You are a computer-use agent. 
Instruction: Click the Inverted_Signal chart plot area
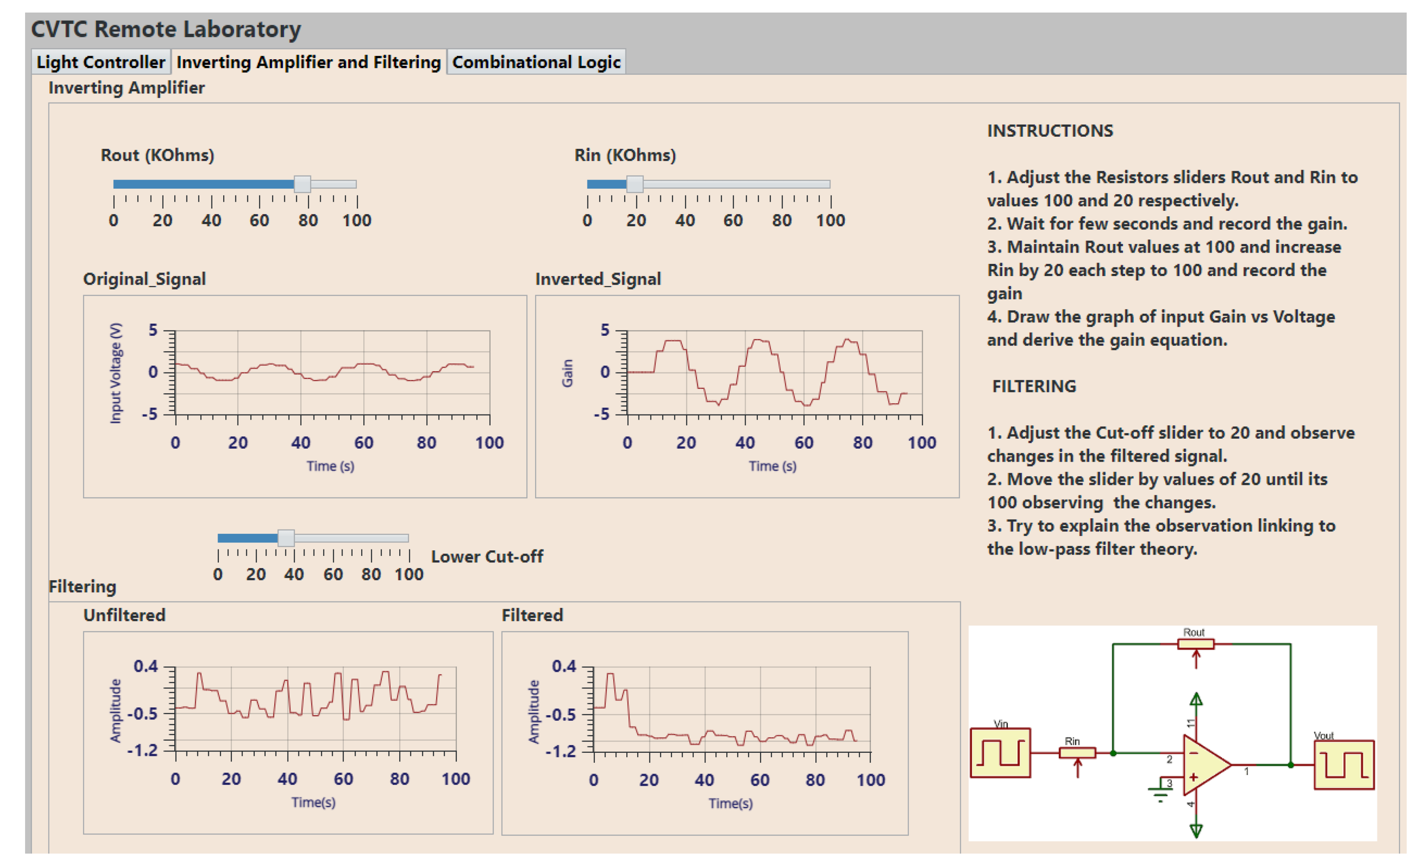click(774, 372)
